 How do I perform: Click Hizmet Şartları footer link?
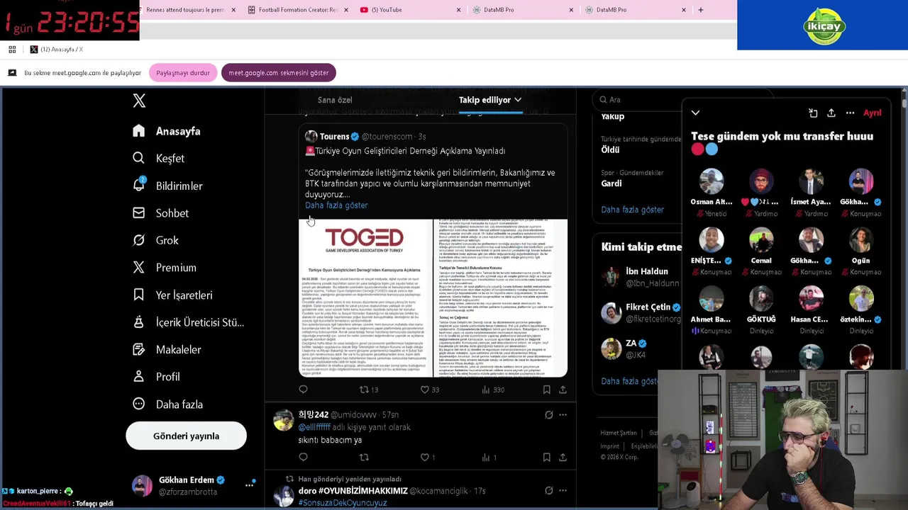point(619,433)
